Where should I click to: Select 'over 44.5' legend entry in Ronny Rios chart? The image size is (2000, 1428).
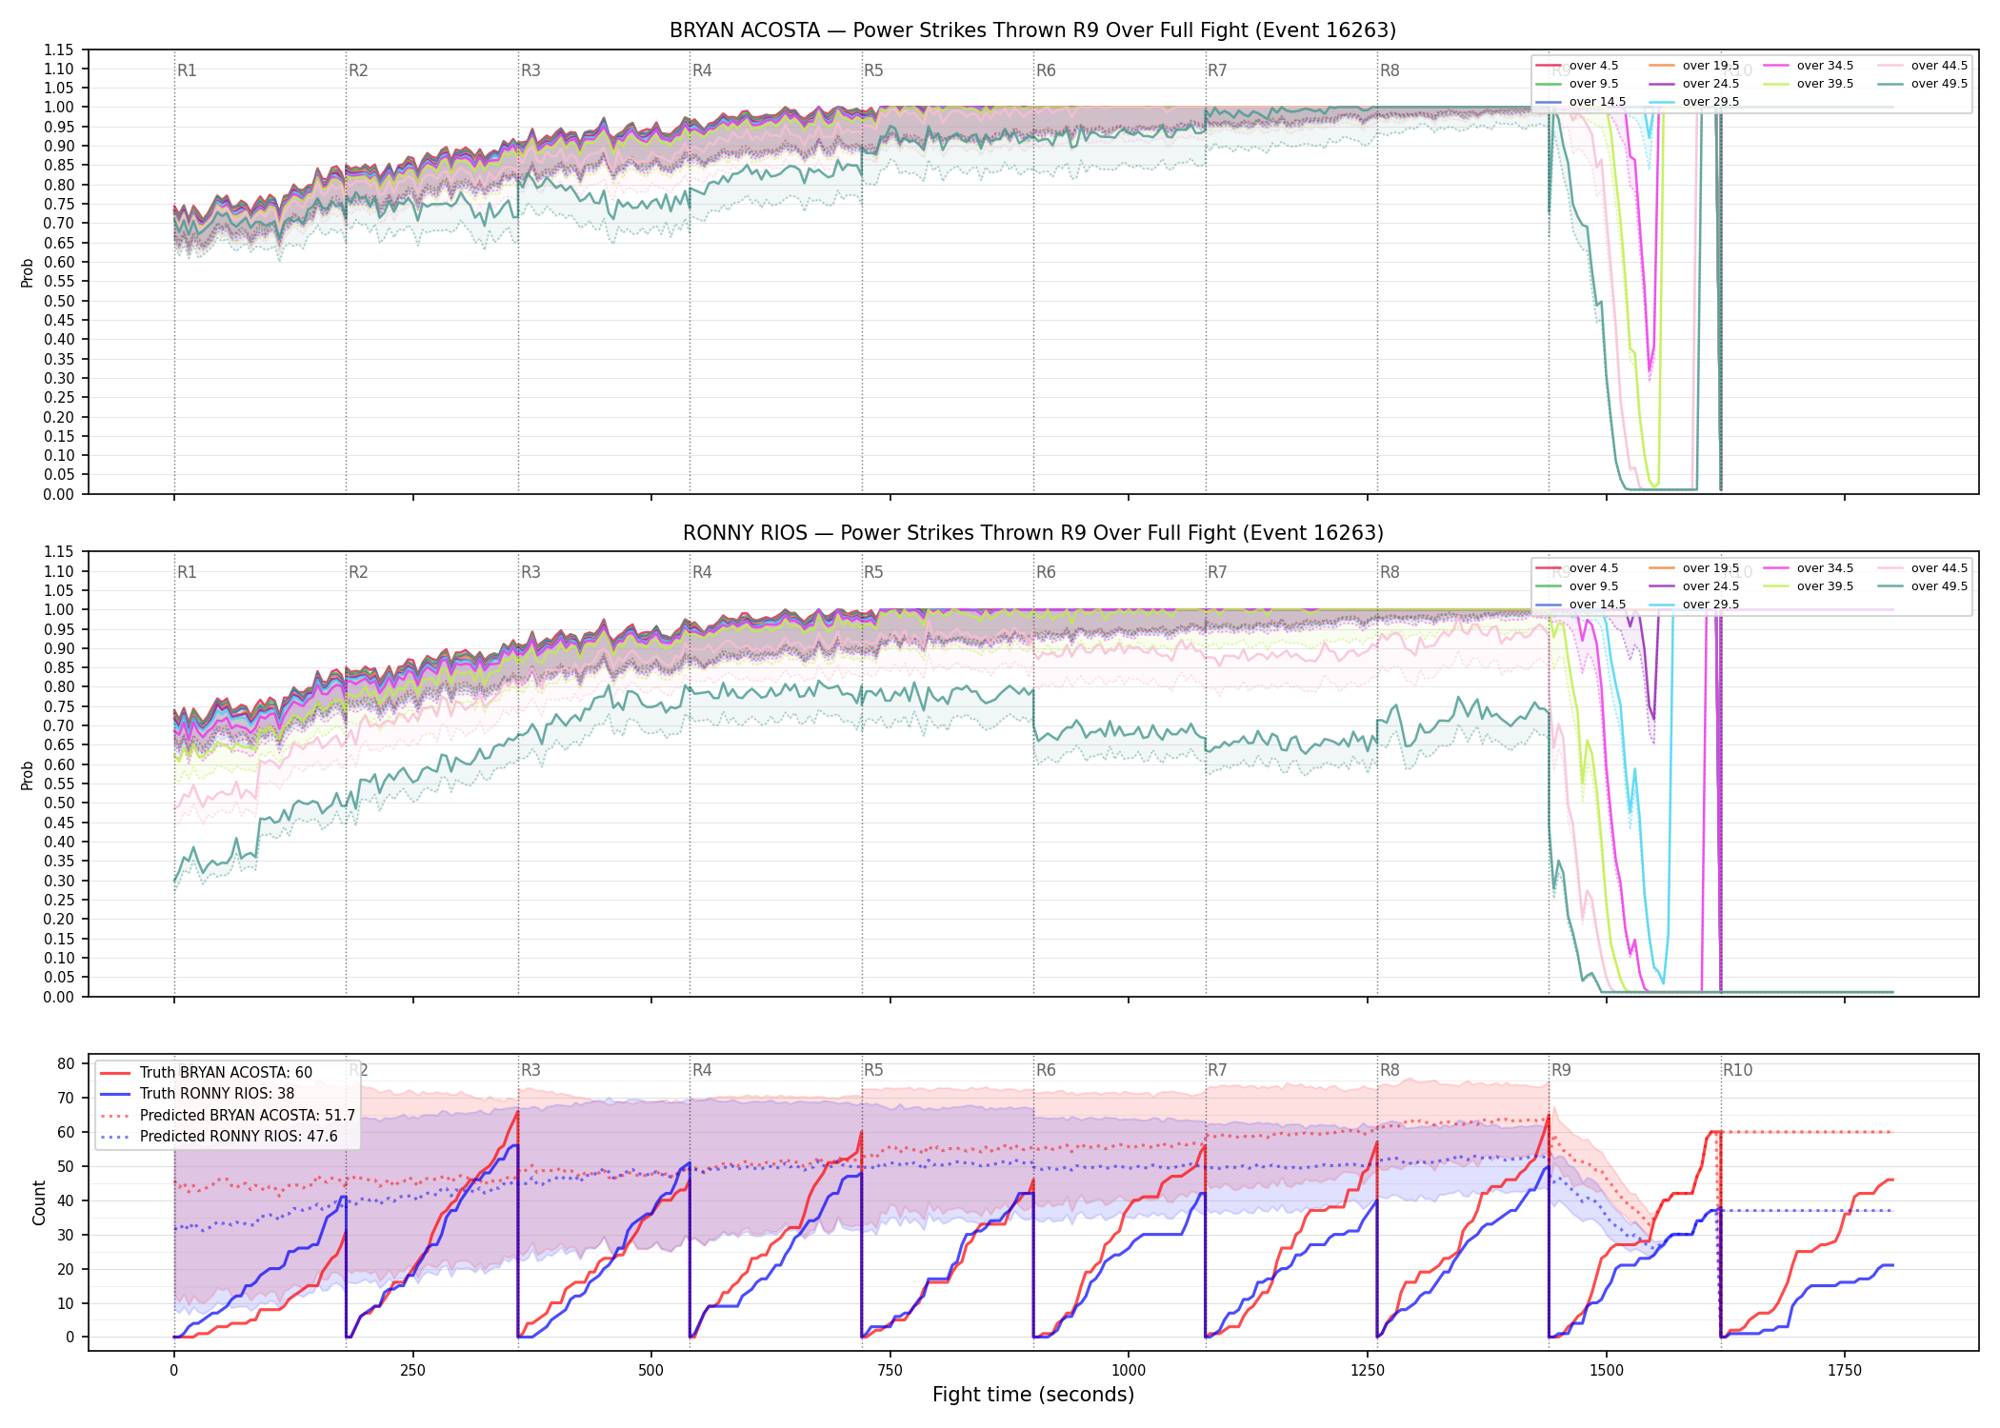(1923, 568)
